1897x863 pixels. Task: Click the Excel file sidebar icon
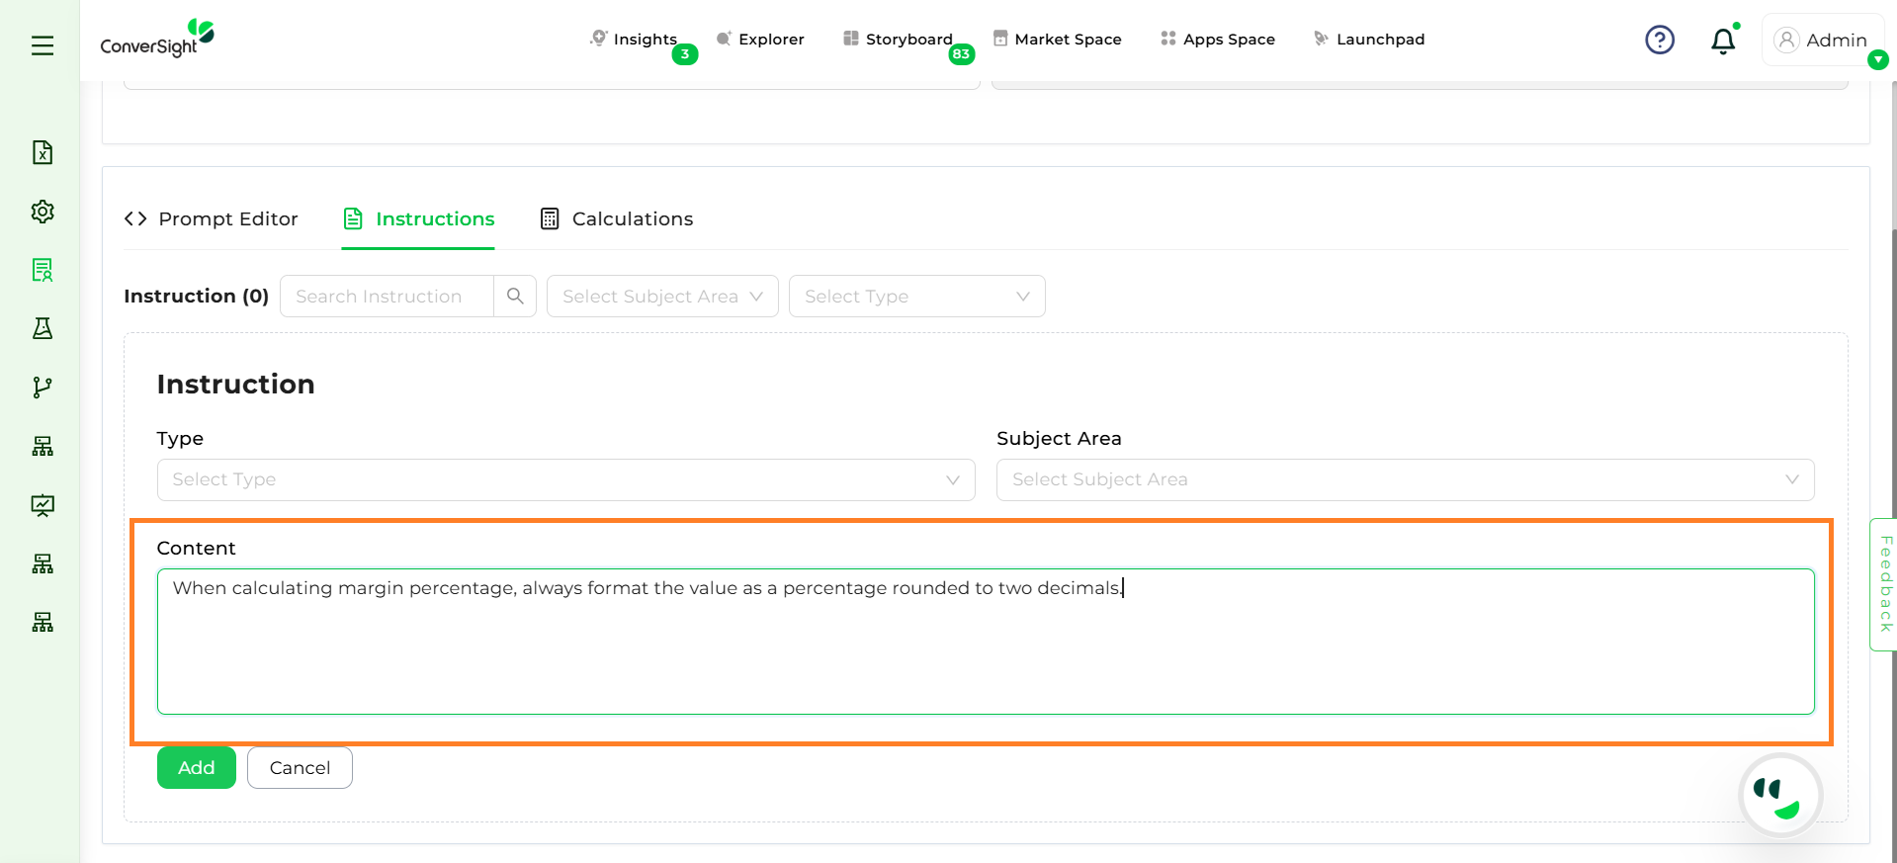(43, 152)
